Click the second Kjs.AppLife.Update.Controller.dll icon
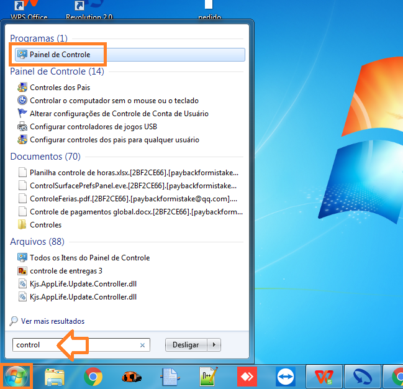 tap(22, 297)
